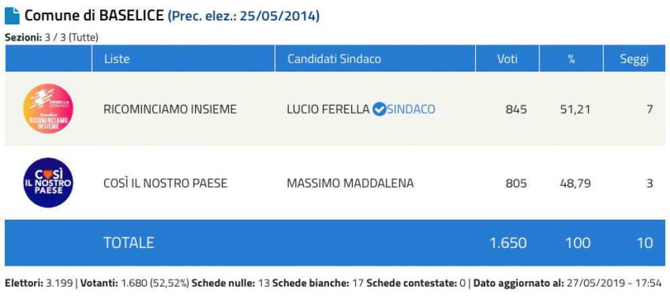Select the COSÌ IL NOSTRO PAESE list name
The width and height of the screenshot is (670, 296).
tap(165, 183)
